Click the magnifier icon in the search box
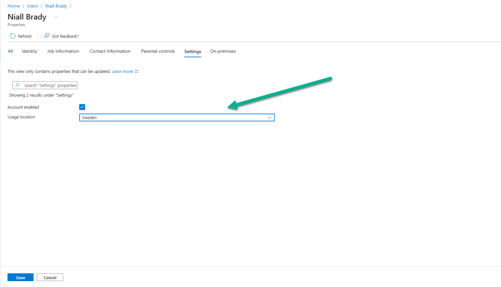The height and width of the screenshot is (287, 501). pos(18,85)
